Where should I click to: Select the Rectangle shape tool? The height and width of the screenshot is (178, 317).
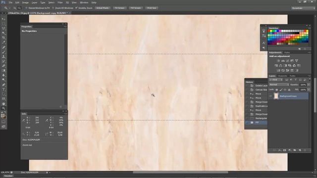(3, 99)
